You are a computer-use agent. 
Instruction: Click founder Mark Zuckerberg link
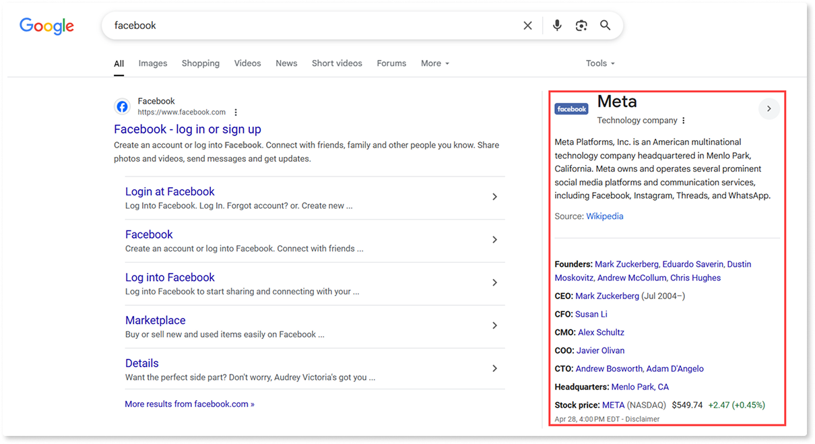click(626, 264)
